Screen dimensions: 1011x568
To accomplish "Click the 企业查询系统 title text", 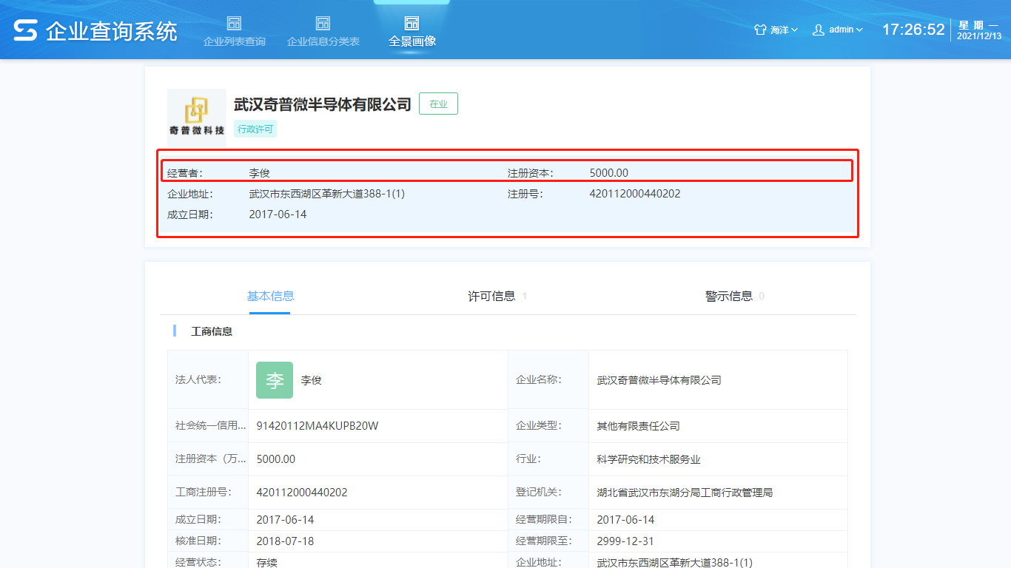I will (x=112, y=31).
